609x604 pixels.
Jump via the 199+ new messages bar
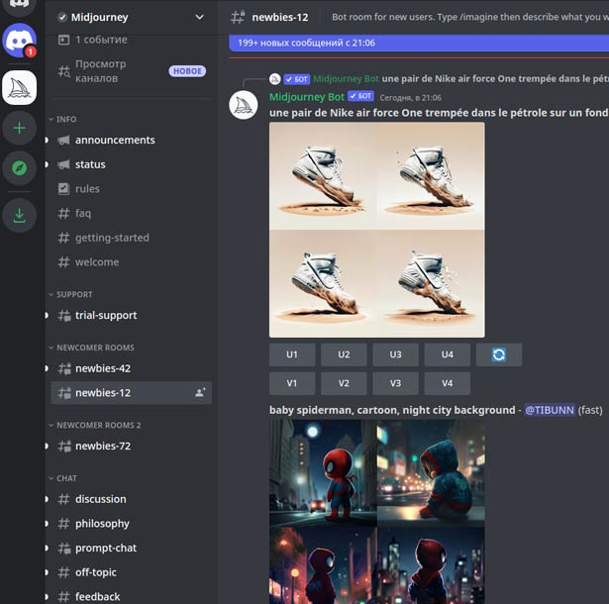coord(419,43)
